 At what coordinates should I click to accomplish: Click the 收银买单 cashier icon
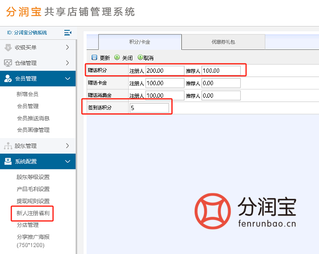click(8, 47)
